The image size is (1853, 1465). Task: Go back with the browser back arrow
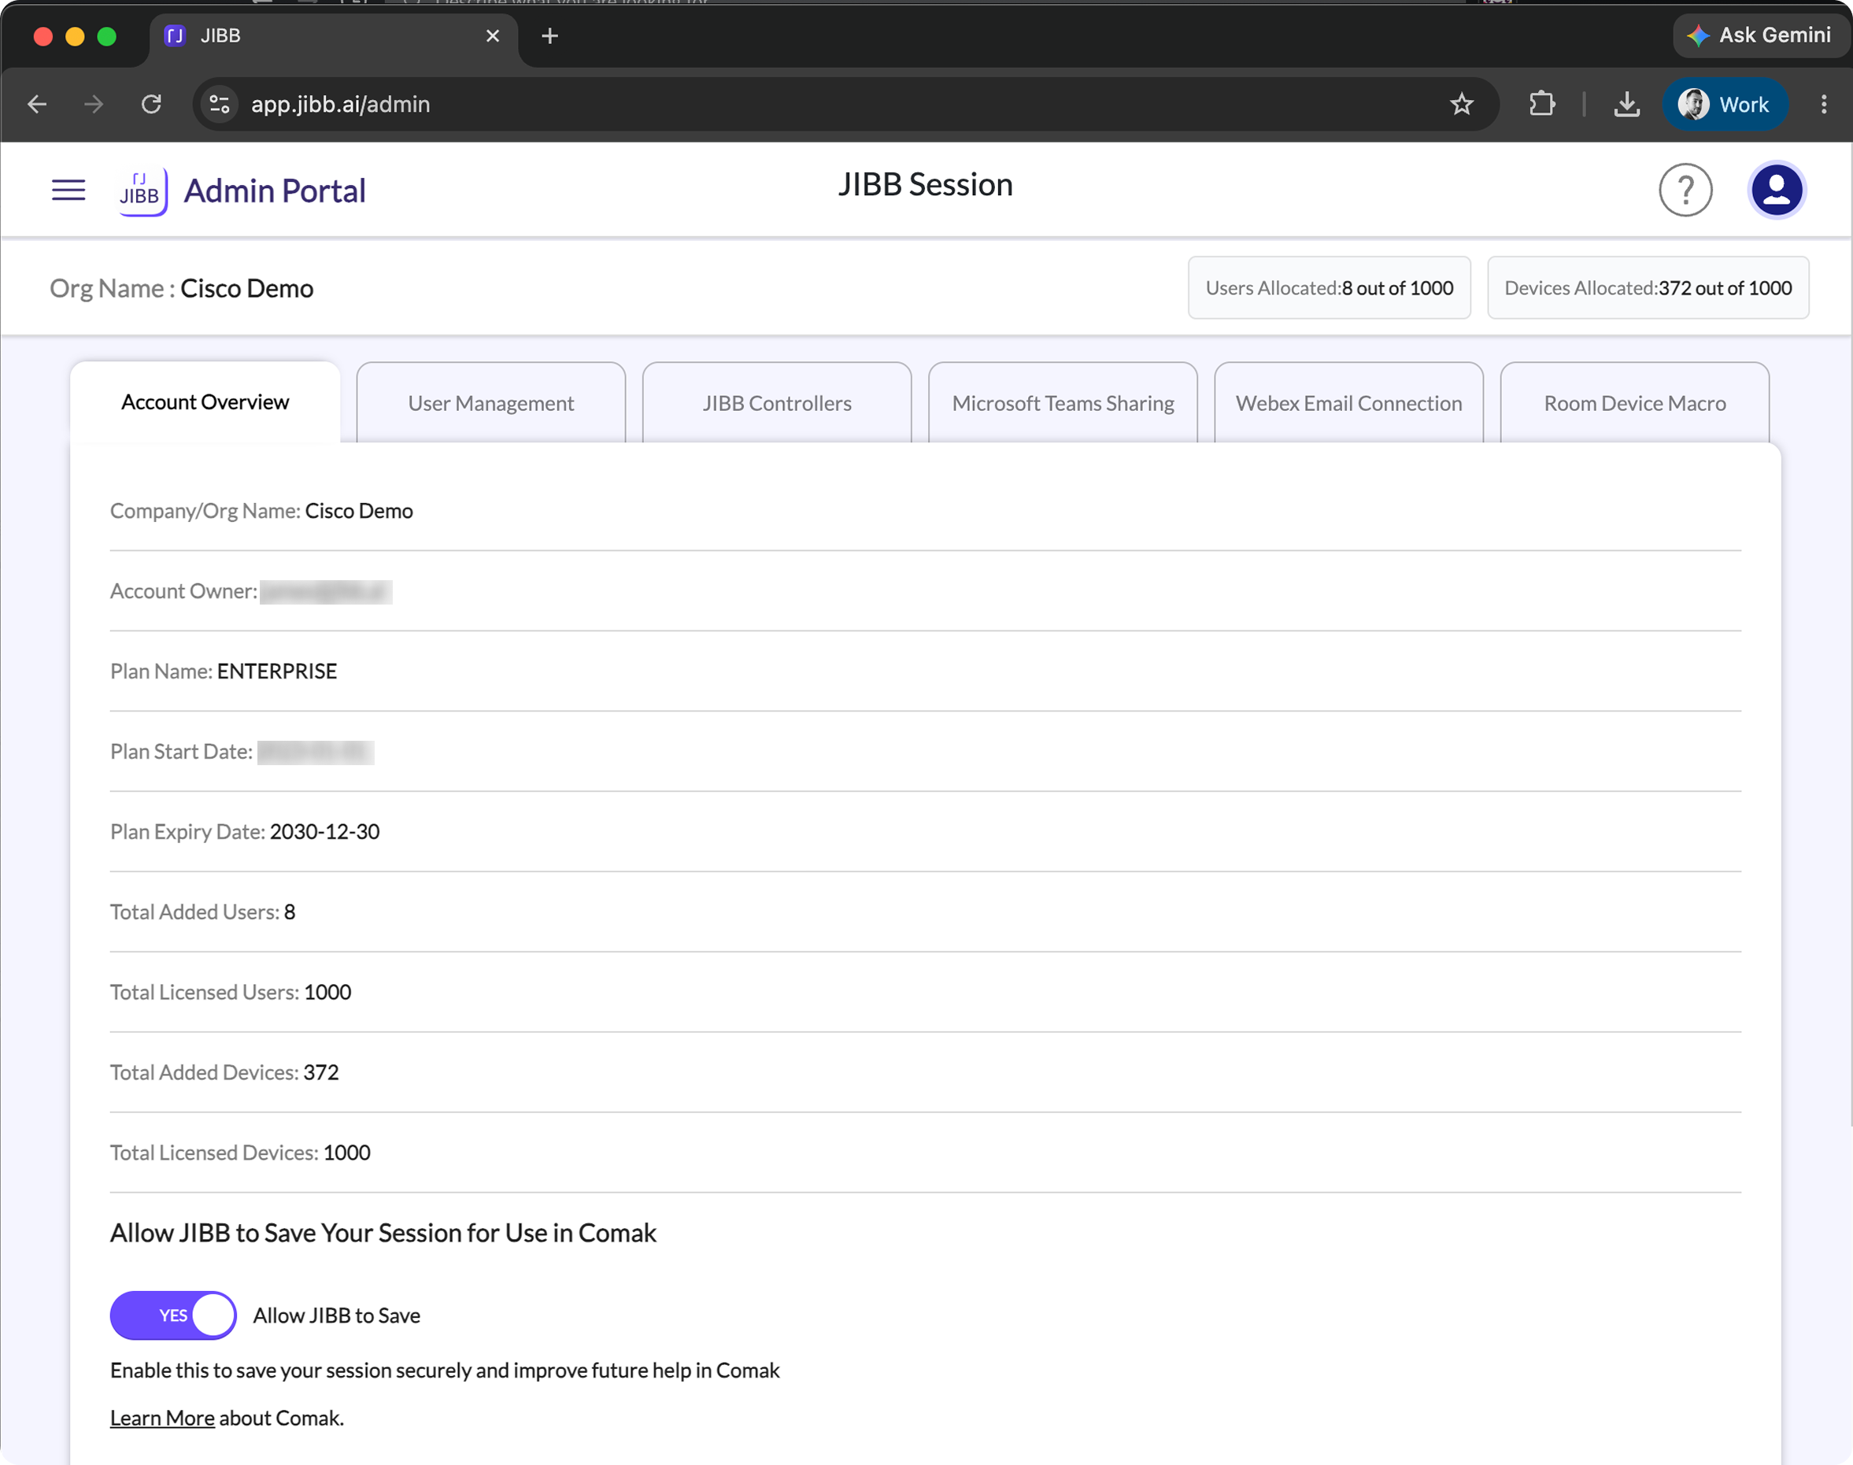(37, 105)
